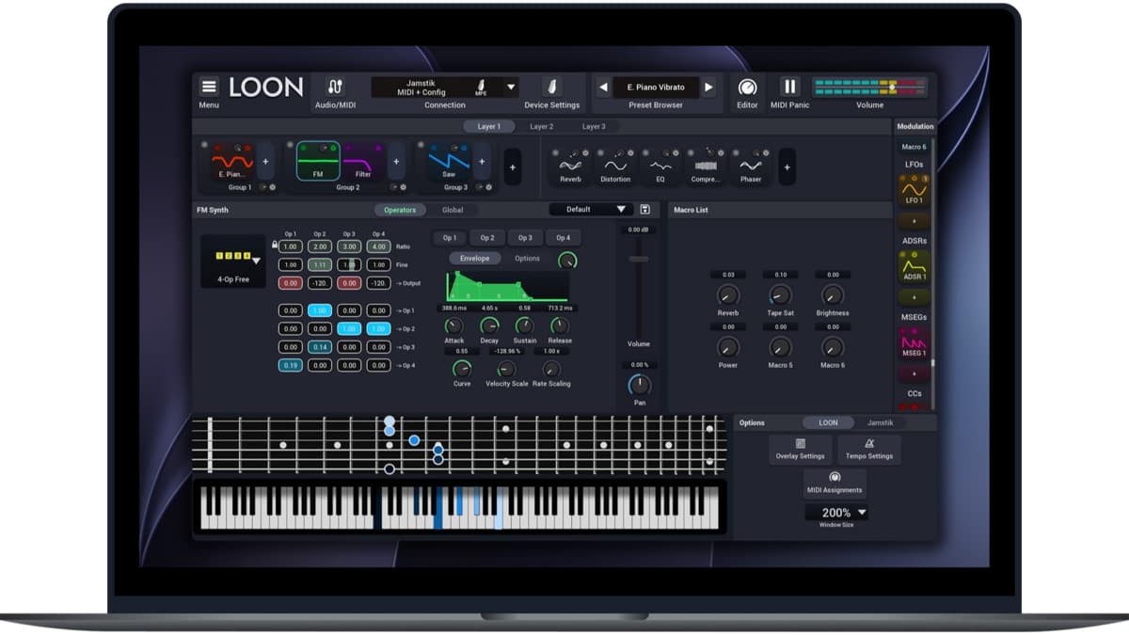Select the Jamstik options tab
The height and width of the screenshot is (635, 1129).
880,422
